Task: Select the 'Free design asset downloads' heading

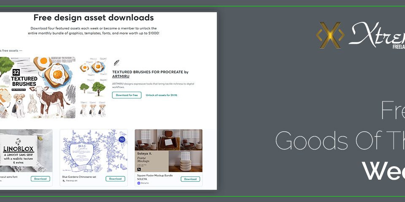Action: (94, 18)
